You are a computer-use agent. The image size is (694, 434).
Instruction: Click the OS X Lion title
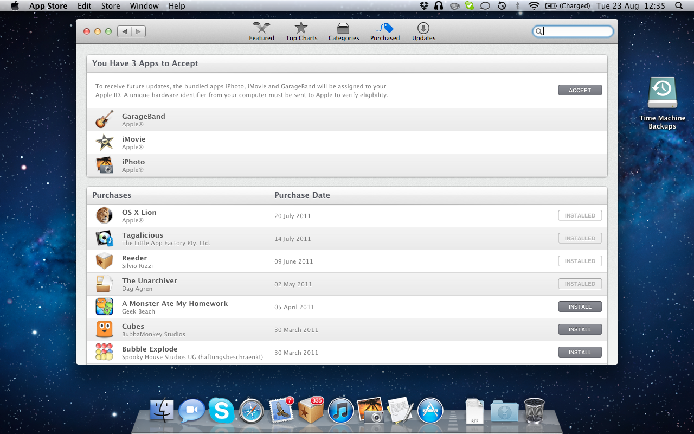point(139,213)
